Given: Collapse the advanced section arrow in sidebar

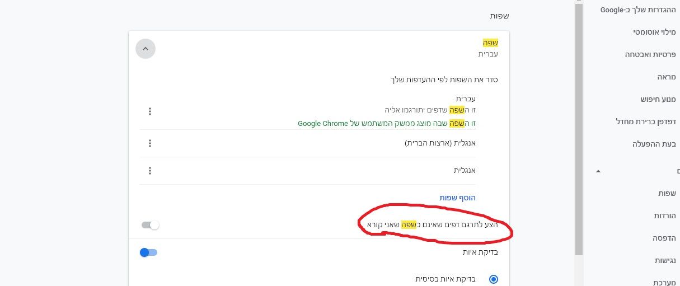Looking at the screenshot, I should pos(598,171).
